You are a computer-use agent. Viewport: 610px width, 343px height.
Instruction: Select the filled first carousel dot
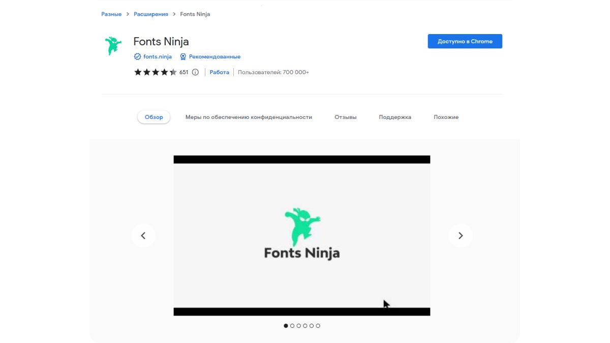click(285, 326)
